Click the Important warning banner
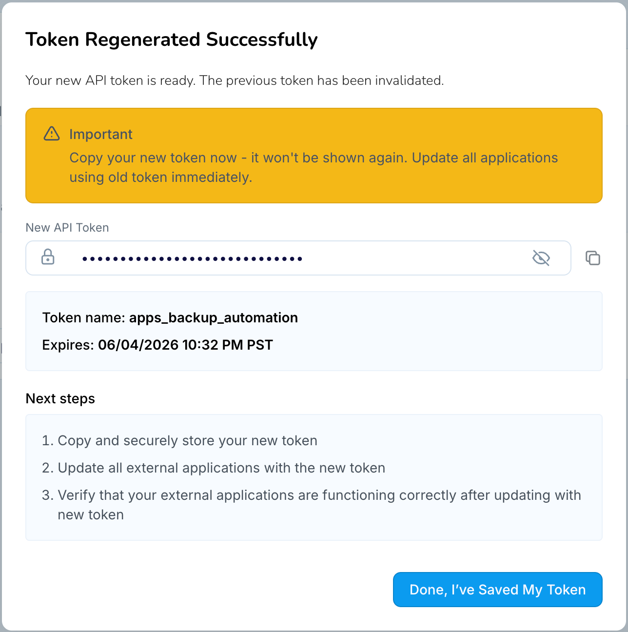This screenshot has height=632, width=628. (314, 156)
